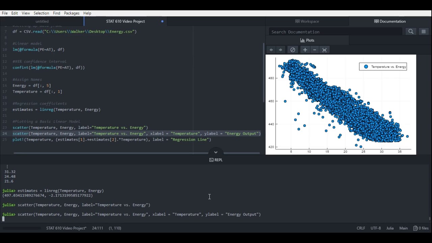Switch to the untitled editor tab
The height and width of the screenshot is (243, 432).
(x=42, y=21)
